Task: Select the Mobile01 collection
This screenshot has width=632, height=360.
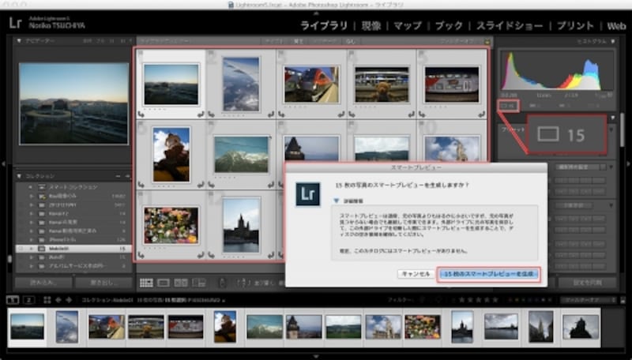Action: (x=73, y=249)
